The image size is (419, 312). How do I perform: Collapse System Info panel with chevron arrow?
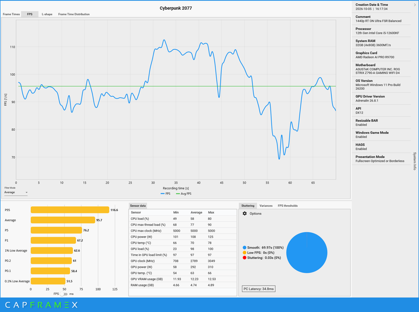pyautogui.click(x=415, y=5)
